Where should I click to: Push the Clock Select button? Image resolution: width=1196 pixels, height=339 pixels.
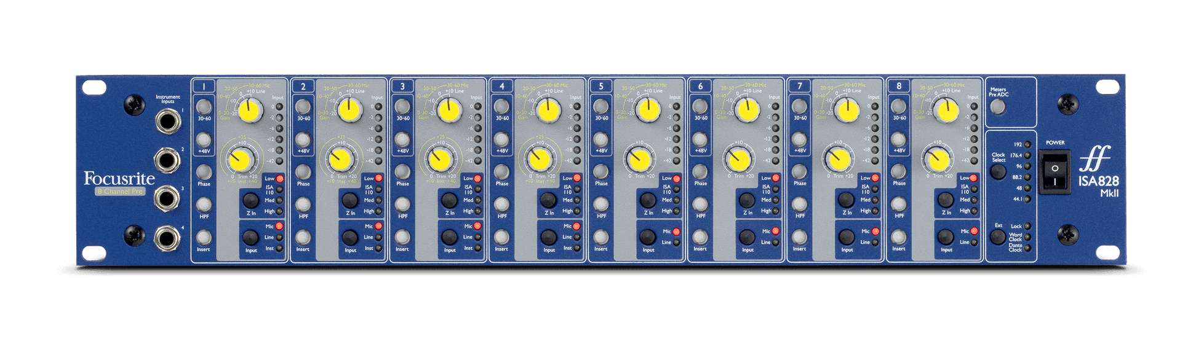[x=998, y=171]
